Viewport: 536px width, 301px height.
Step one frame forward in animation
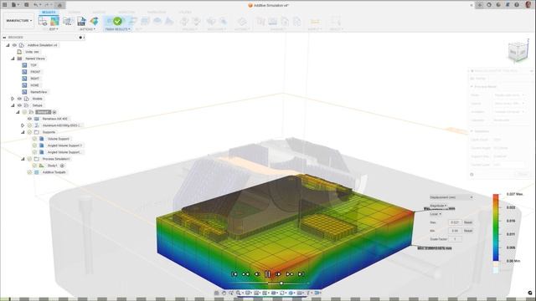coord(278,274)
